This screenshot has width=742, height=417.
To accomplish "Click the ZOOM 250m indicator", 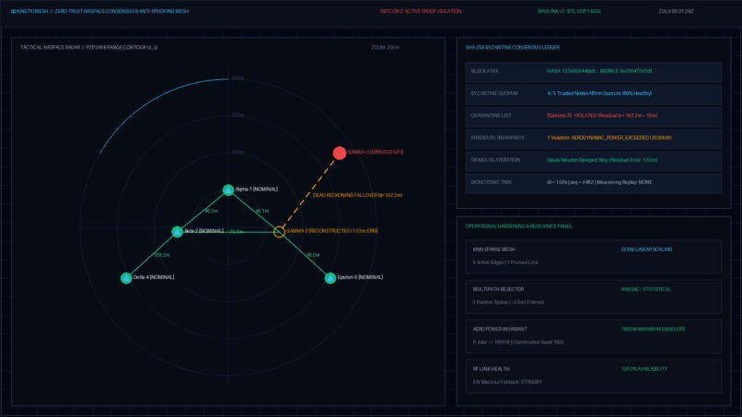I will tap(385, 47).
